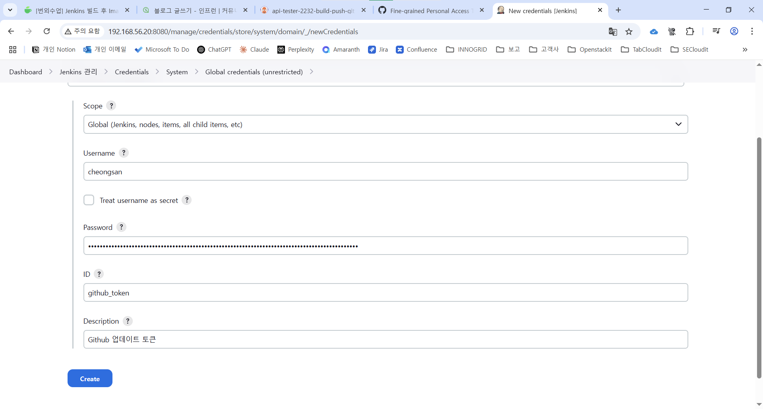Open the Scope dropdown

[385, 124]
